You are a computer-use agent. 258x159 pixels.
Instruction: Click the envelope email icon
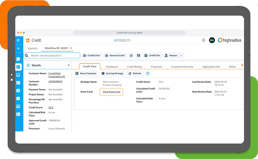139,56
